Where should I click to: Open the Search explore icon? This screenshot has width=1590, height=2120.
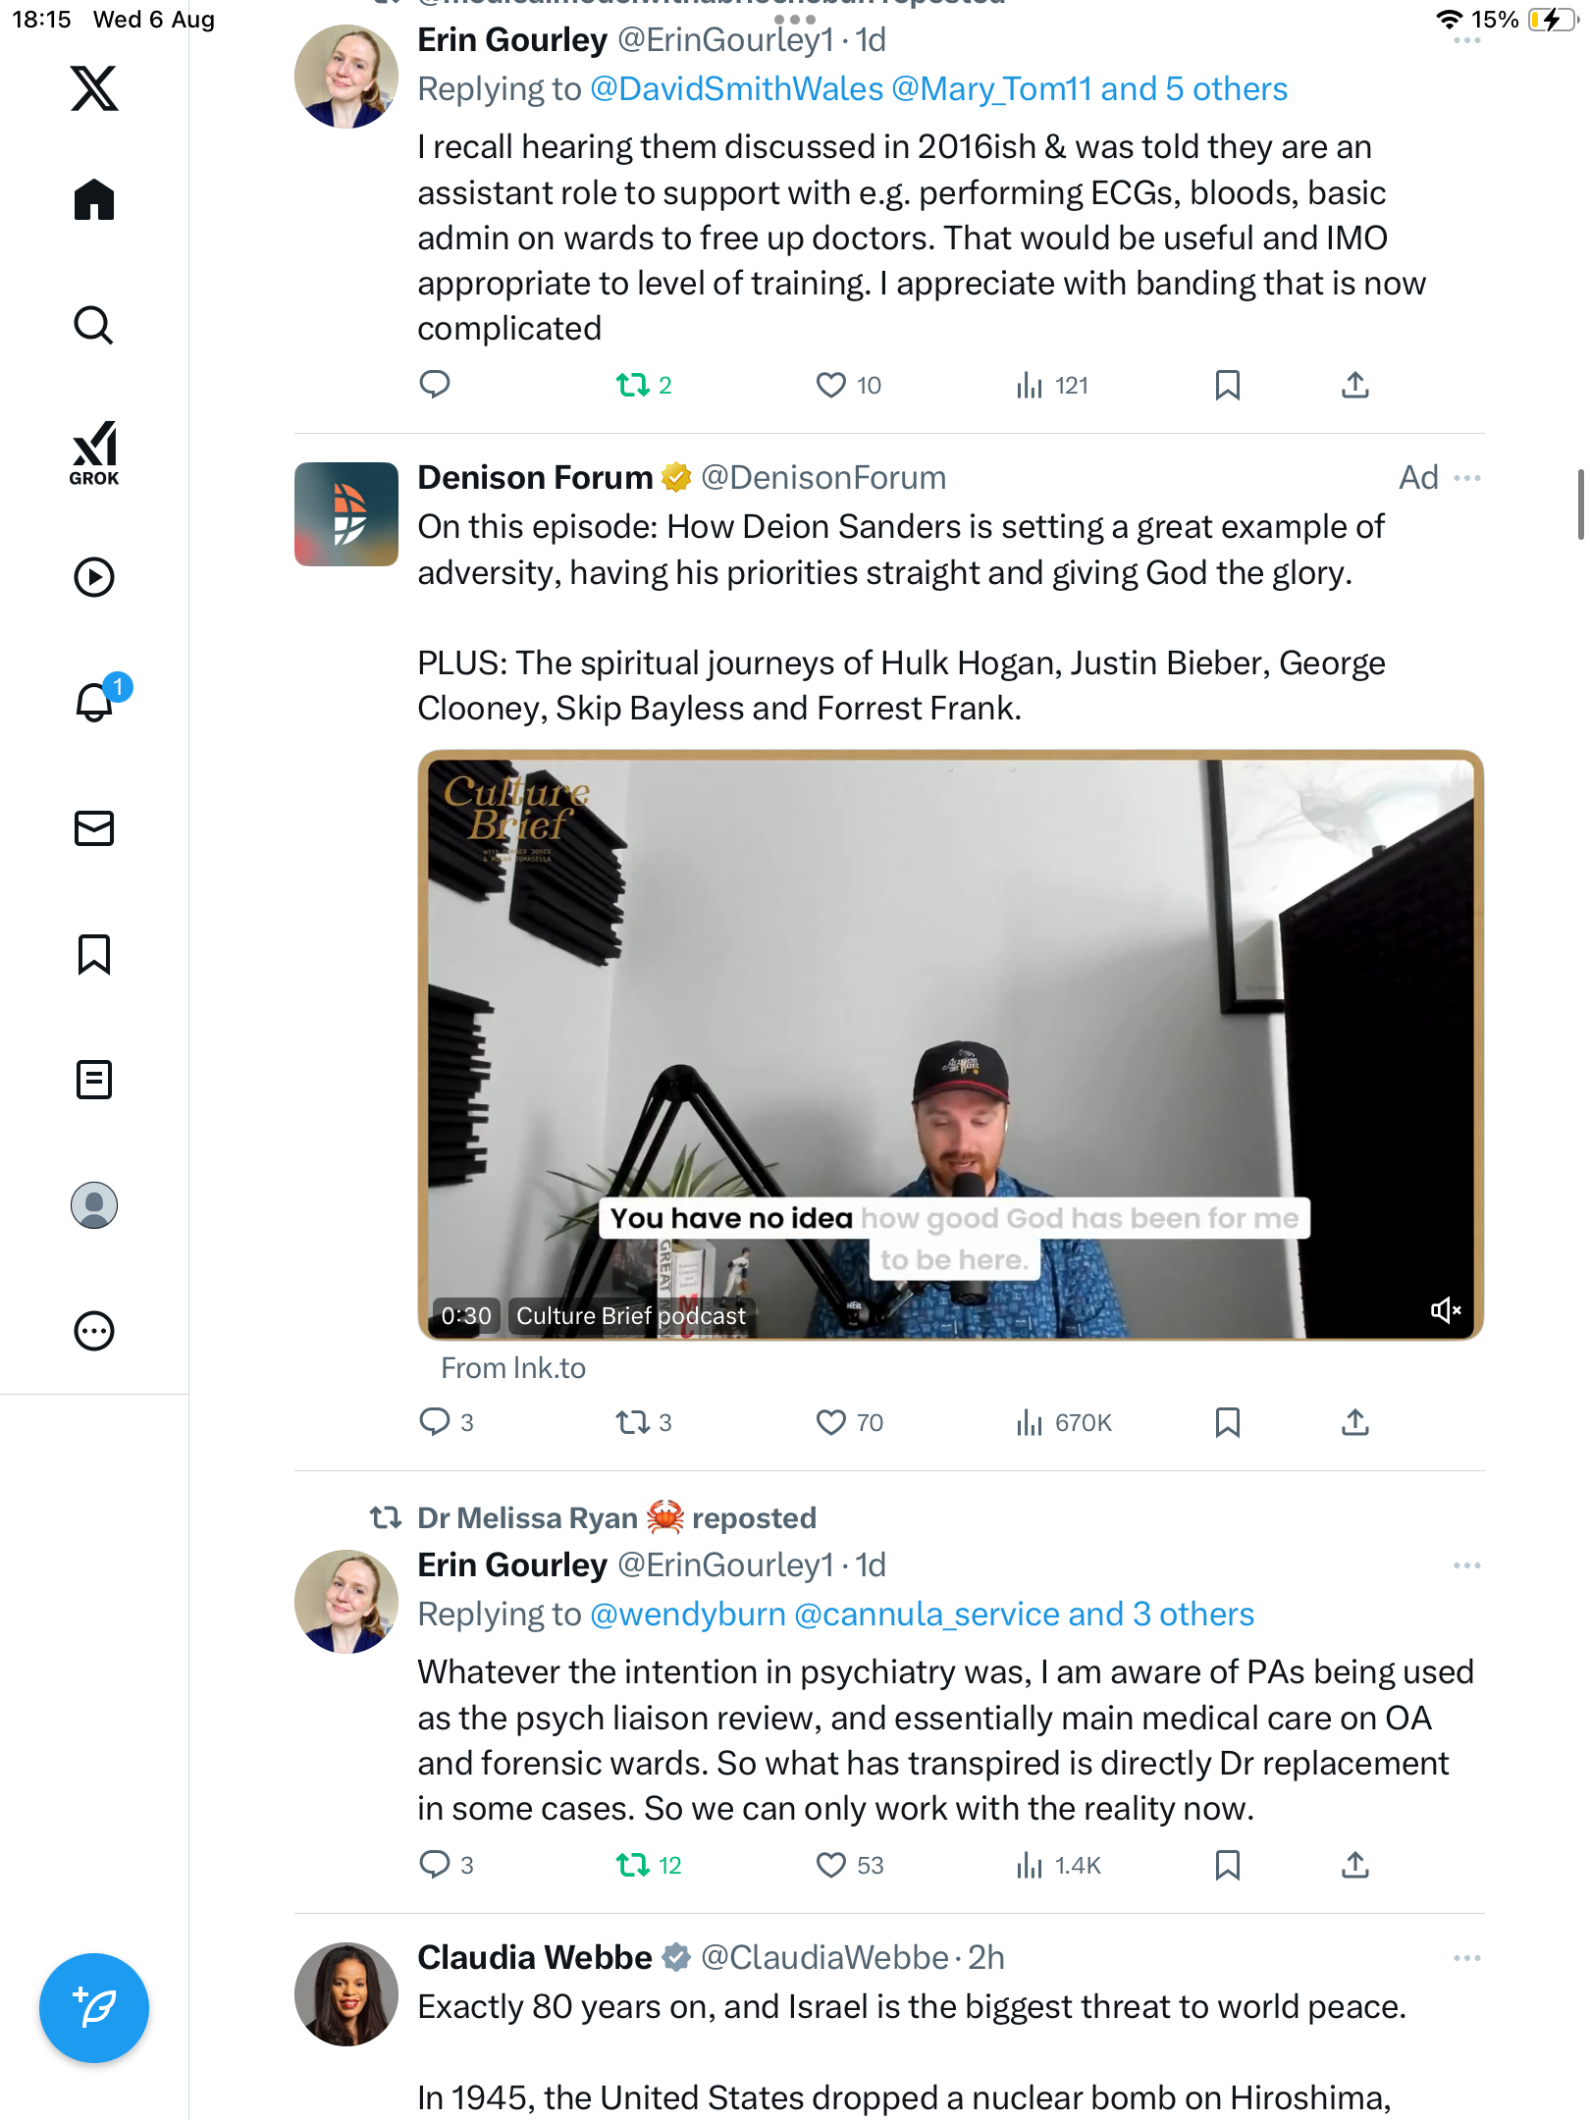(94, 325)
